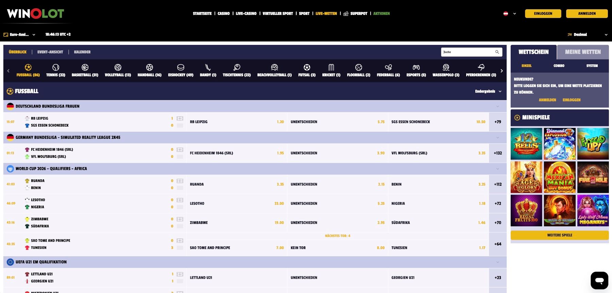Pick Unentschieden 2.95 for Zimbabwe match
The image size is (612, 293).
338,223
